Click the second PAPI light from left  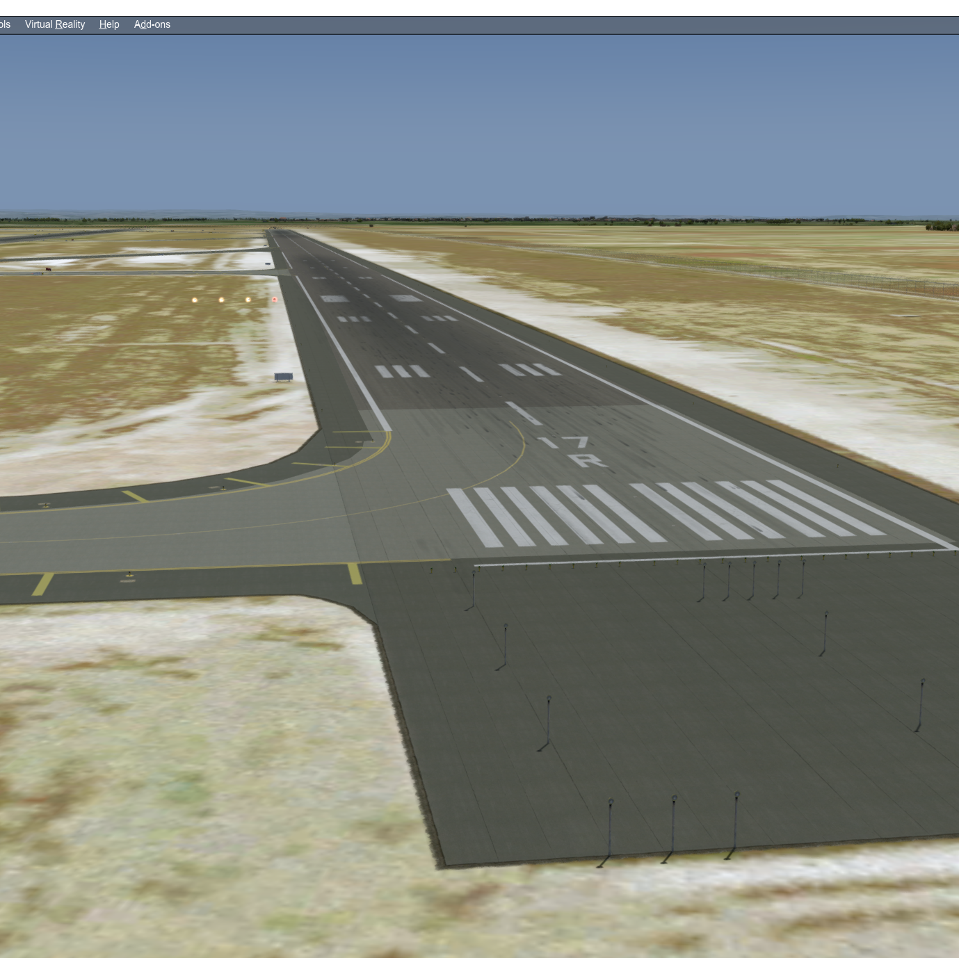(221, 300)
